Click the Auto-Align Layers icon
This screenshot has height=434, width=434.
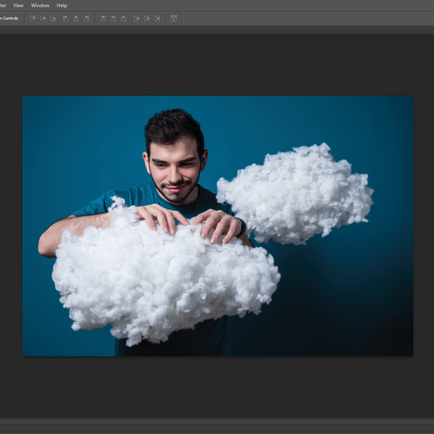tap(174, 18)
